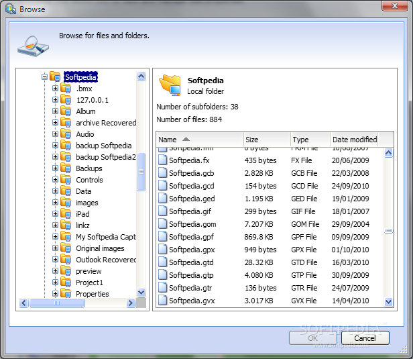Click the file list vertical scrollbar thumb

point(389,231)
